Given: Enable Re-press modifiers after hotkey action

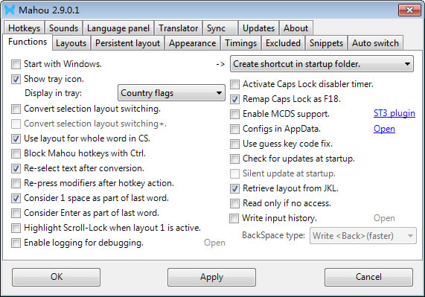Looking at the screenshot, I should [16, 183].
